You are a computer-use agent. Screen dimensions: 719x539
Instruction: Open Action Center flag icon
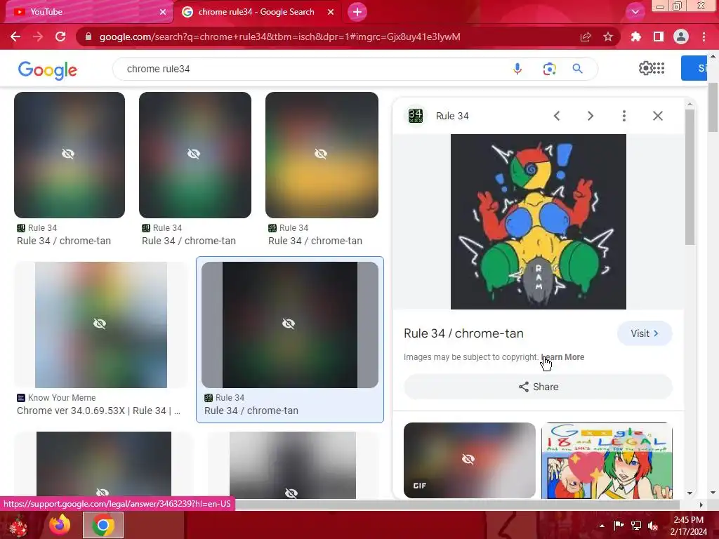(x=619, y=526)
